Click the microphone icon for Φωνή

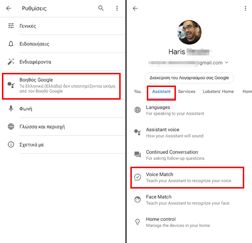coord(11,108)
